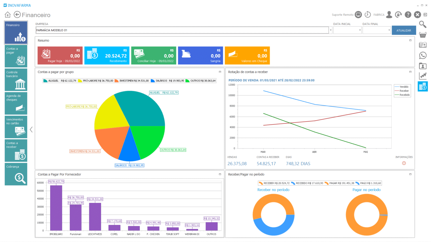Open Contas a receber sidebar tile
The width and height of the screenshot is (431, 242).
click(x=16, y=151)
